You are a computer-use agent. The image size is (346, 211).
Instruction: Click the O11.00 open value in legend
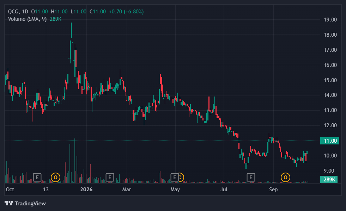click(39, 12)
